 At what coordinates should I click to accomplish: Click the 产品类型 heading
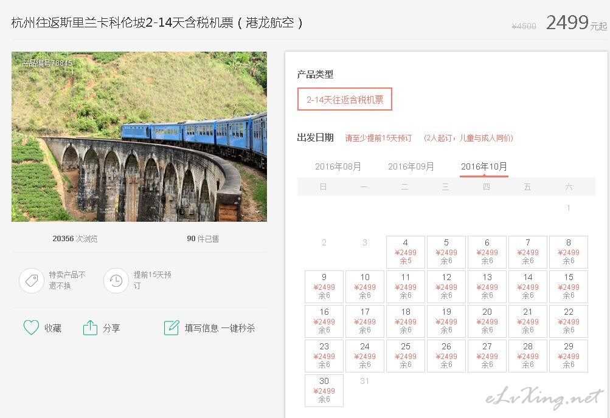coord(315,74)
